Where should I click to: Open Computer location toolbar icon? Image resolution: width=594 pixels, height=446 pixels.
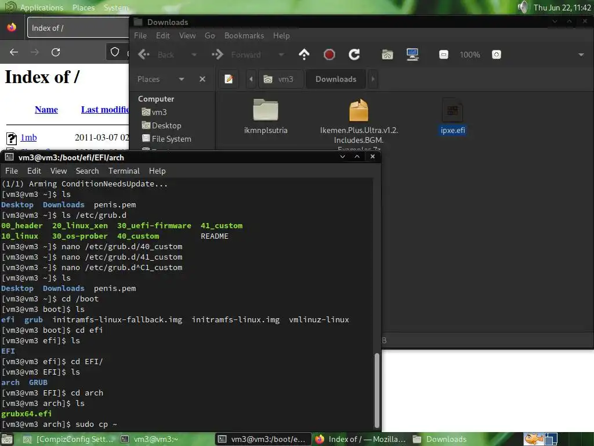(x=412, y=55)
